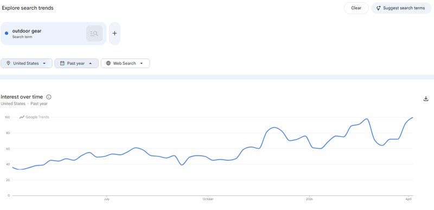Click the Clear button
Viewport: 434px width, 210px height.
[356, 8]
